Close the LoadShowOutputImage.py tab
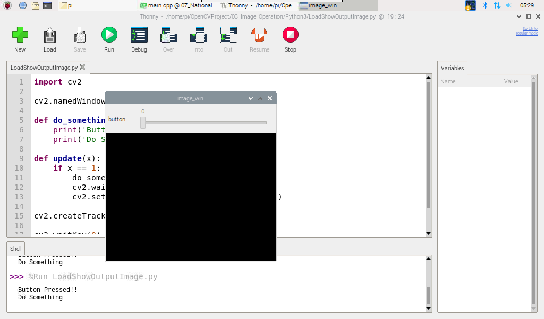 coord(82,67)
